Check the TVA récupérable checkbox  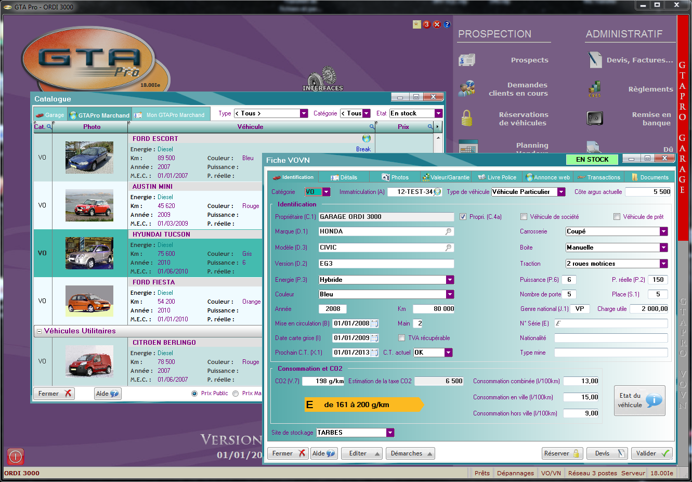click(401, 338)
